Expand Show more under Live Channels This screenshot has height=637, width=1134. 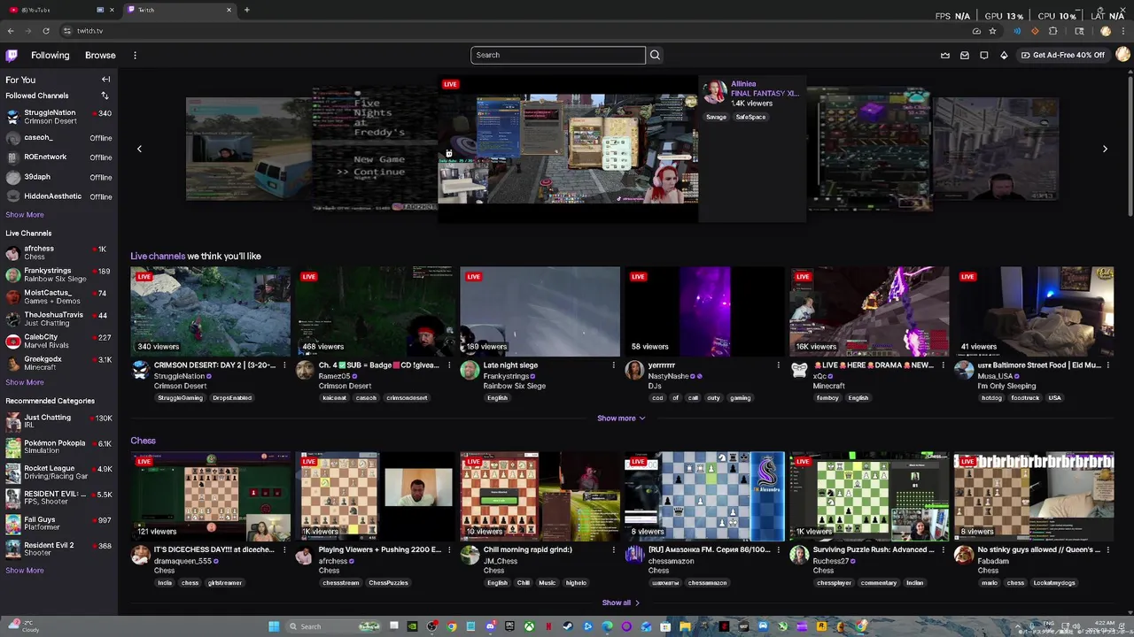coord(25,382)
